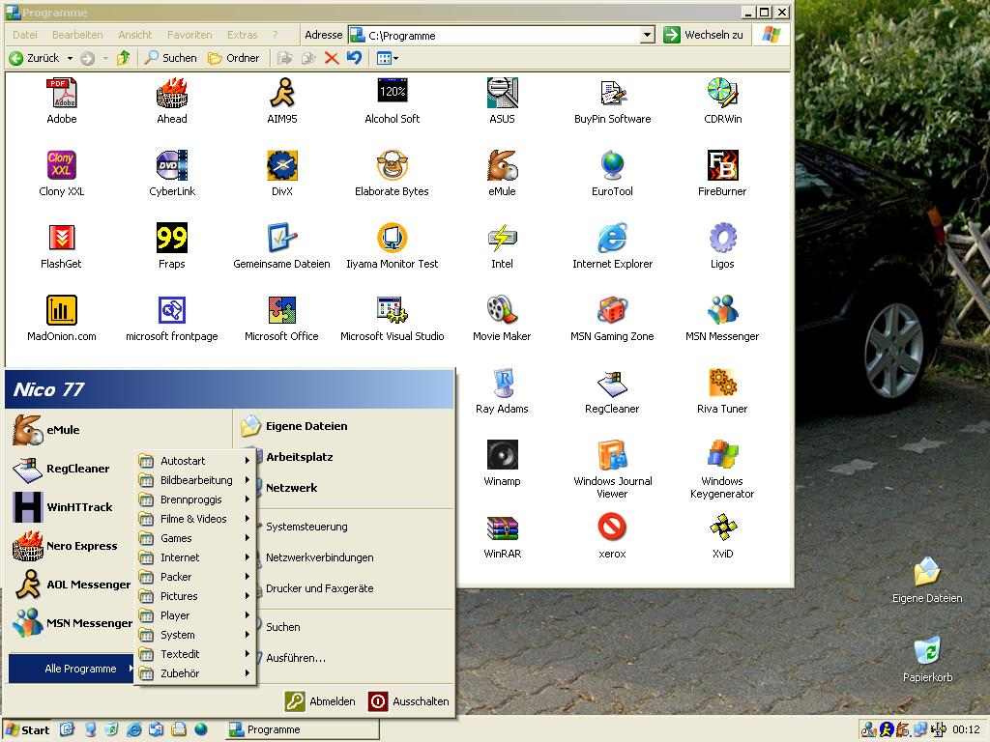Open Systemsteuerung from the start menu
Screen dimensions: 990x742
(x=306, y=527)
